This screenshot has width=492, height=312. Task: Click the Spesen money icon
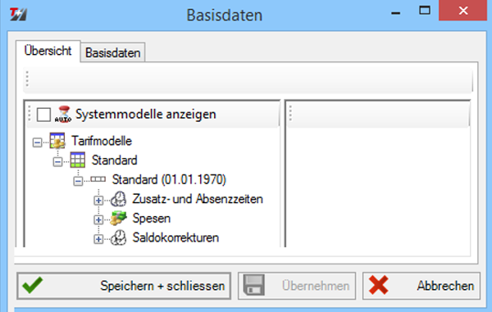pos(119,219)
